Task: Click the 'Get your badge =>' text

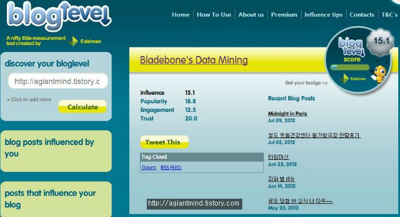Action: [x=306, y=83]
